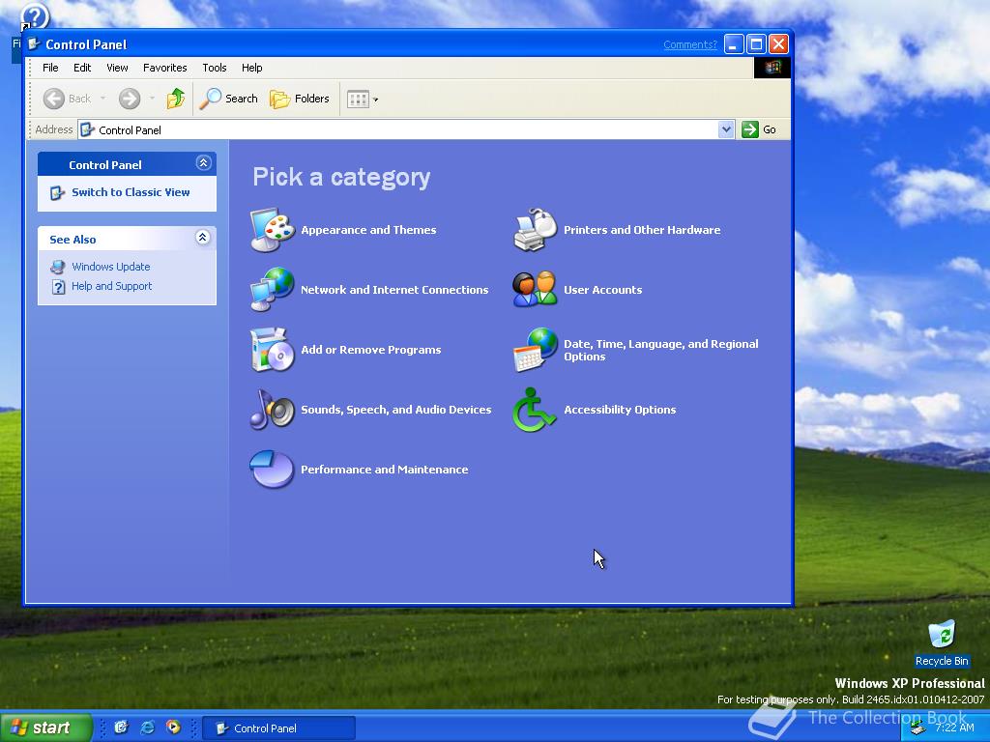Click the taskbar clock showing 7:22 AM
This screenshot has height=742, width=990.
coord(954,728)
